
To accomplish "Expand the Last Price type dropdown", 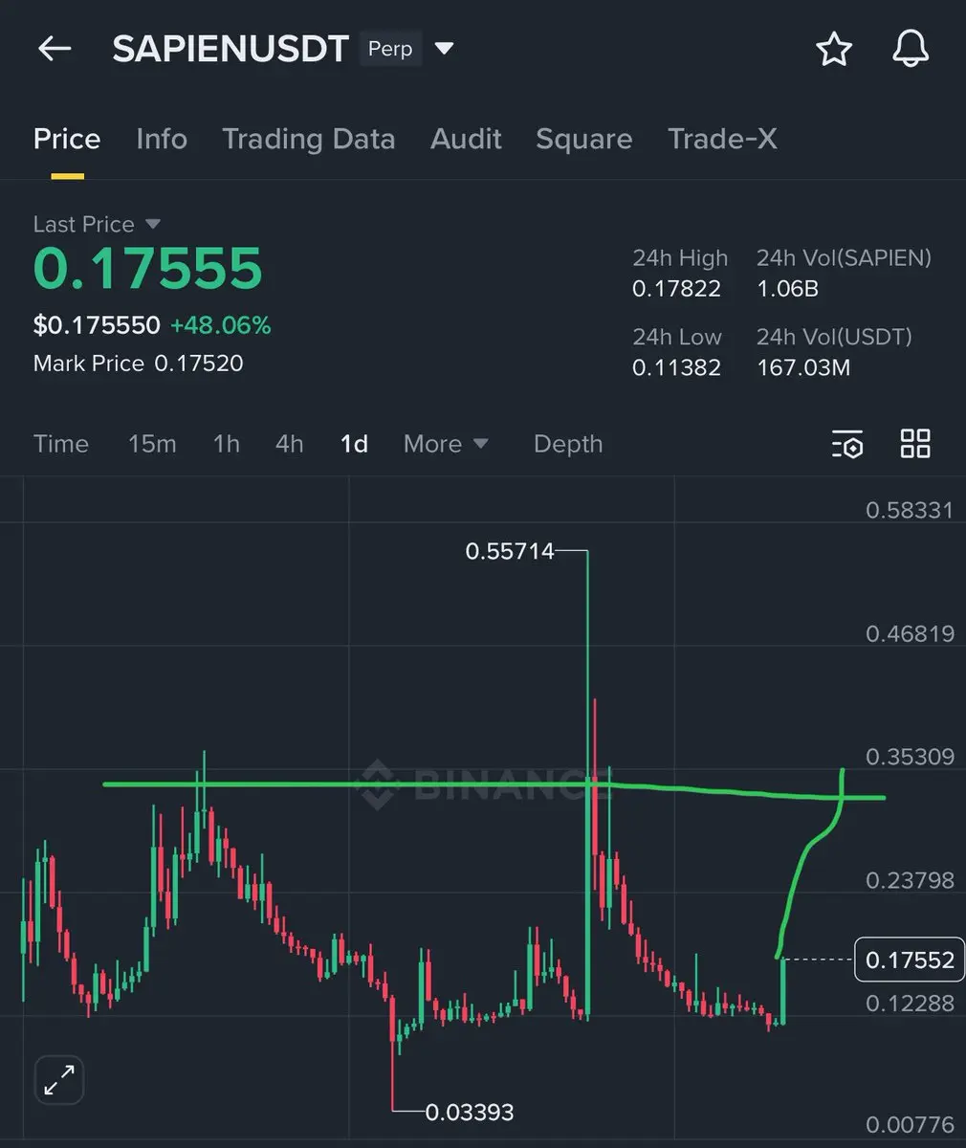I will tap(153, 224).
